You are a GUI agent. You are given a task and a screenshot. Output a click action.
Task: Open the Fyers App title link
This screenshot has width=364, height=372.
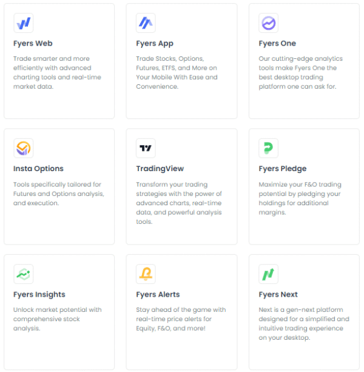click(x=155, y=44)
